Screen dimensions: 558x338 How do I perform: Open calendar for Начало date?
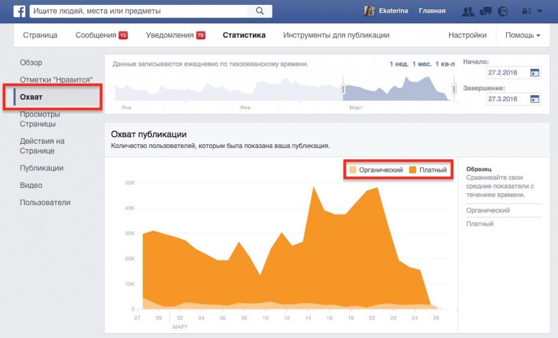pos(535,72)
